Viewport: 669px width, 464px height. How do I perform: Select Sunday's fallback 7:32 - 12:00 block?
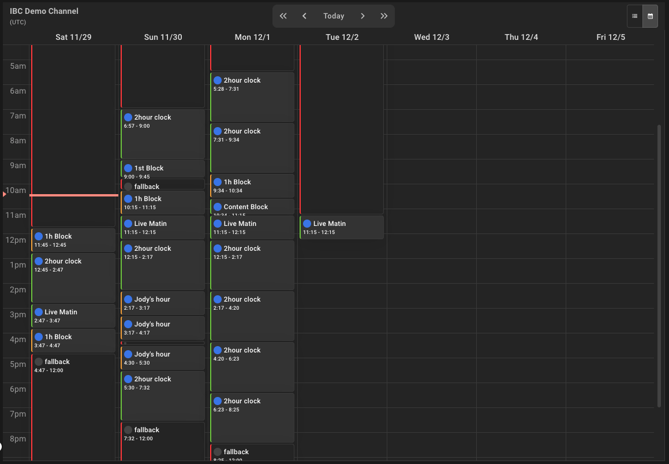pyautogui.click(x=163, y=442)
